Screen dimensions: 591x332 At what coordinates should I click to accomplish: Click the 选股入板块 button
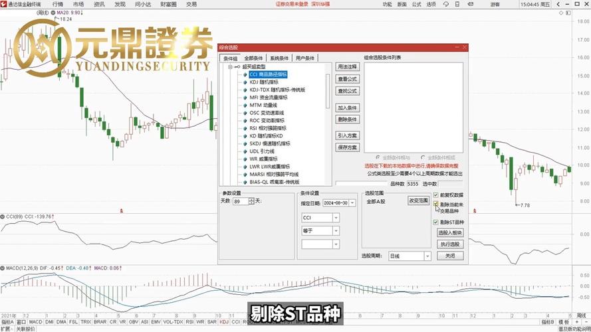(450, 232)
